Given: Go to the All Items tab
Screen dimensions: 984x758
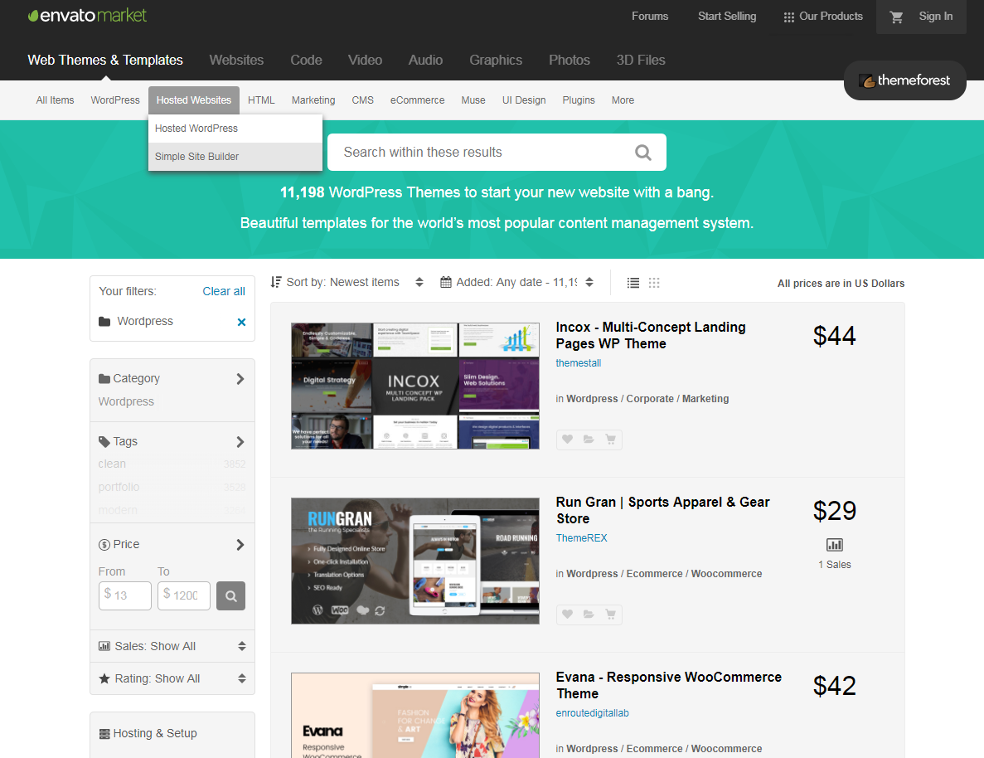Looking at the screenshot, I should click(x=55, y=100).
